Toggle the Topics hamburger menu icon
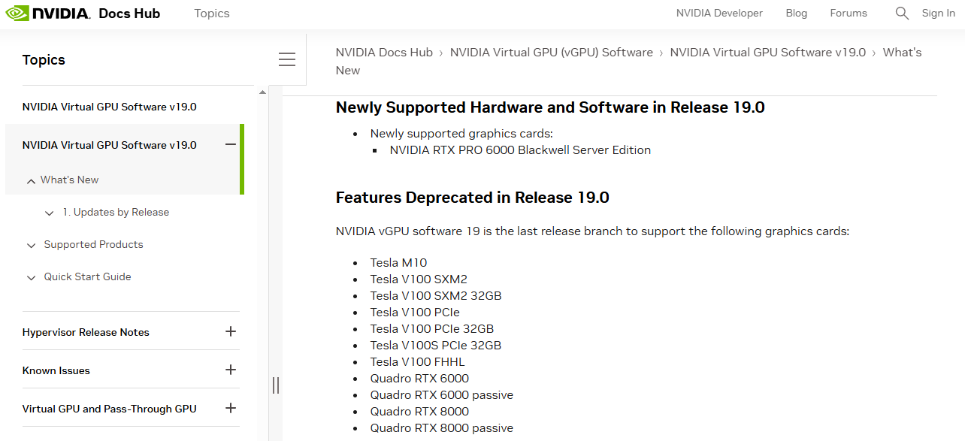This screenshot has width=965, height=441. pyautogui.click(x=287, y=59)
